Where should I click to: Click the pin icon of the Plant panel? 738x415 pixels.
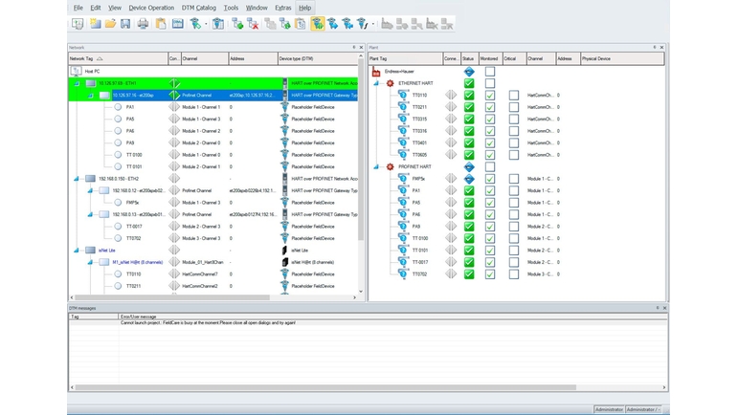(654, 48)
